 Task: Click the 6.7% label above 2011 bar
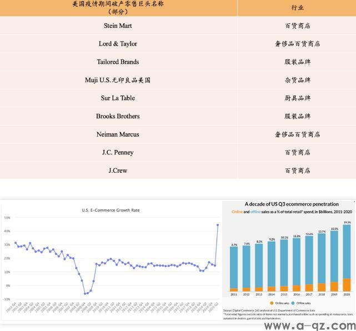234,245
